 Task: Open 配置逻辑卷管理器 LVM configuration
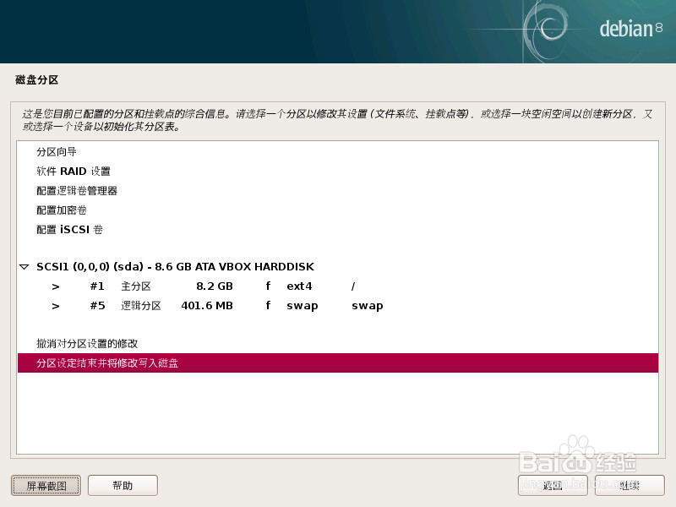[x=76, y=190]
